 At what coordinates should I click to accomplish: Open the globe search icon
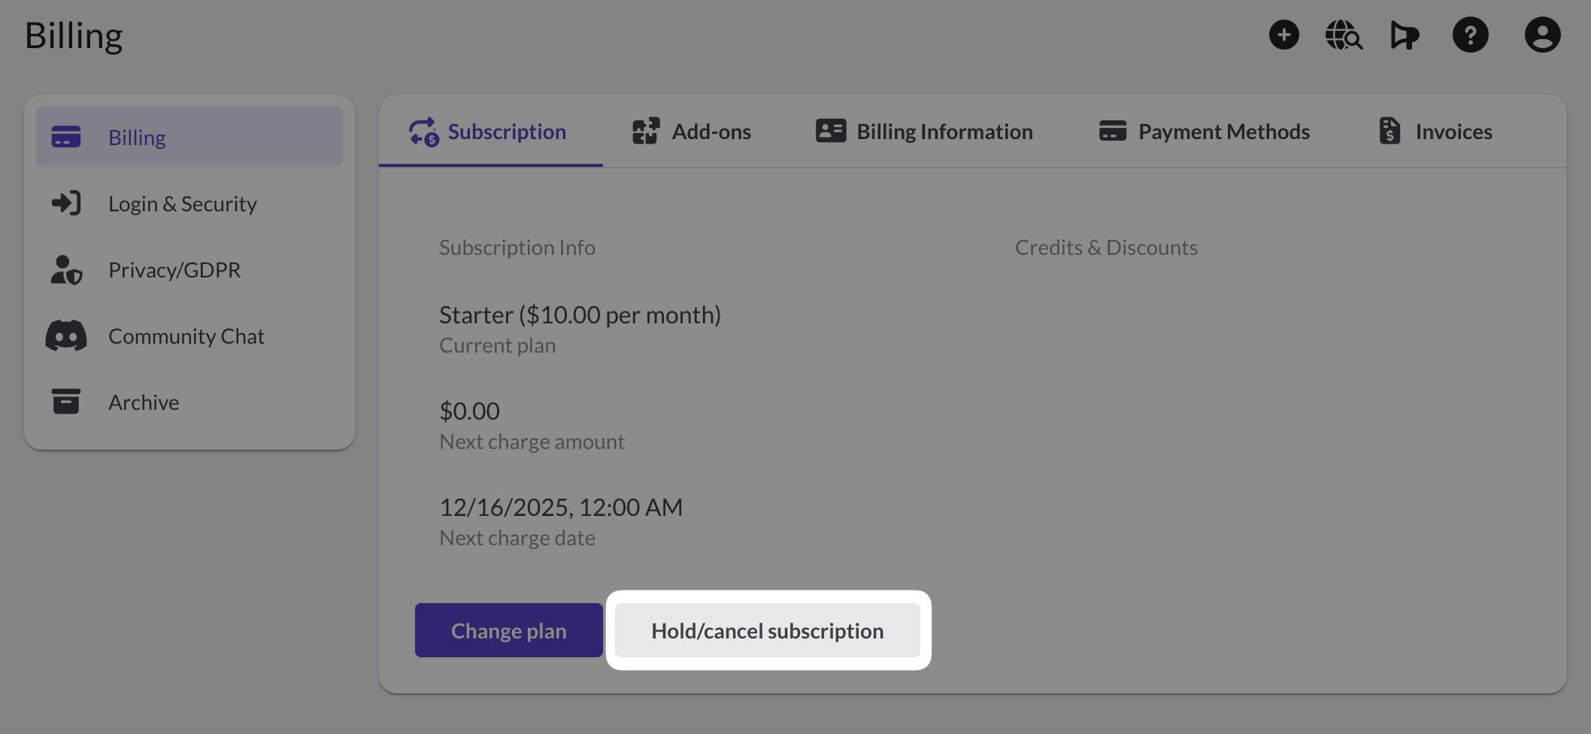click(x=1343, y=35)
